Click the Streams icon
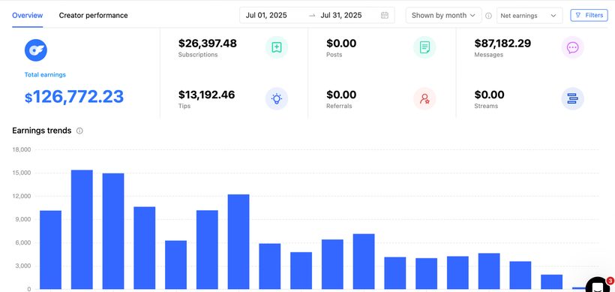The image size is (615, 292). pyautogui.click(x=573, y=98)
